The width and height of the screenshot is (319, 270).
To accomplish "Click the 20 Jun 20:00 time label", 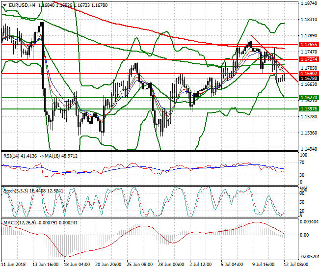I will coord(108,265).
